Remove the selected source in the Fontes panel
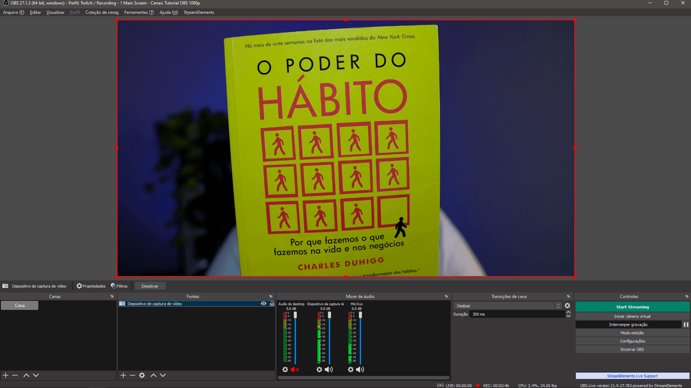The height and width of the screenshot is (388, 691). pos(132,375)
